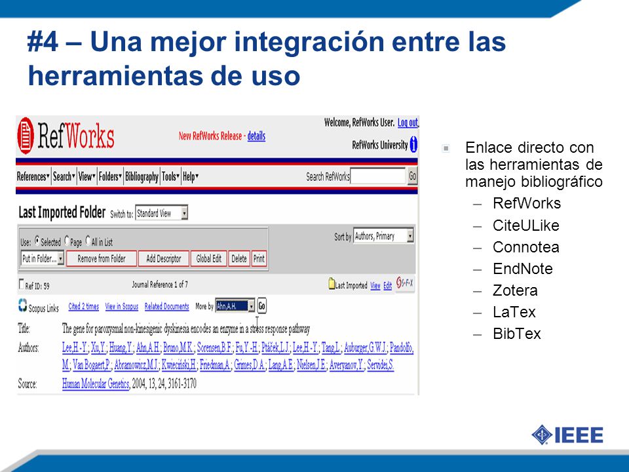Open the Help menu
This screenshot has width=629, height=472.
coord(191,176)
